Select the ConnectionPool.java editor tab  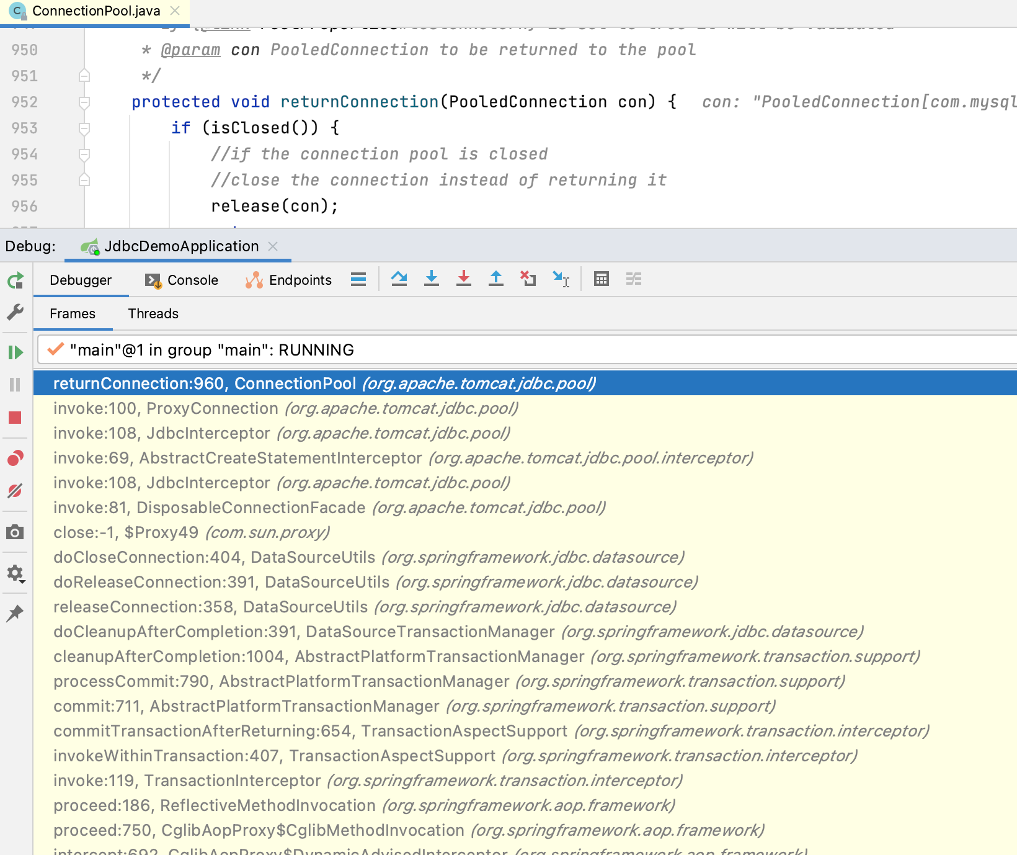click(95, 11)
